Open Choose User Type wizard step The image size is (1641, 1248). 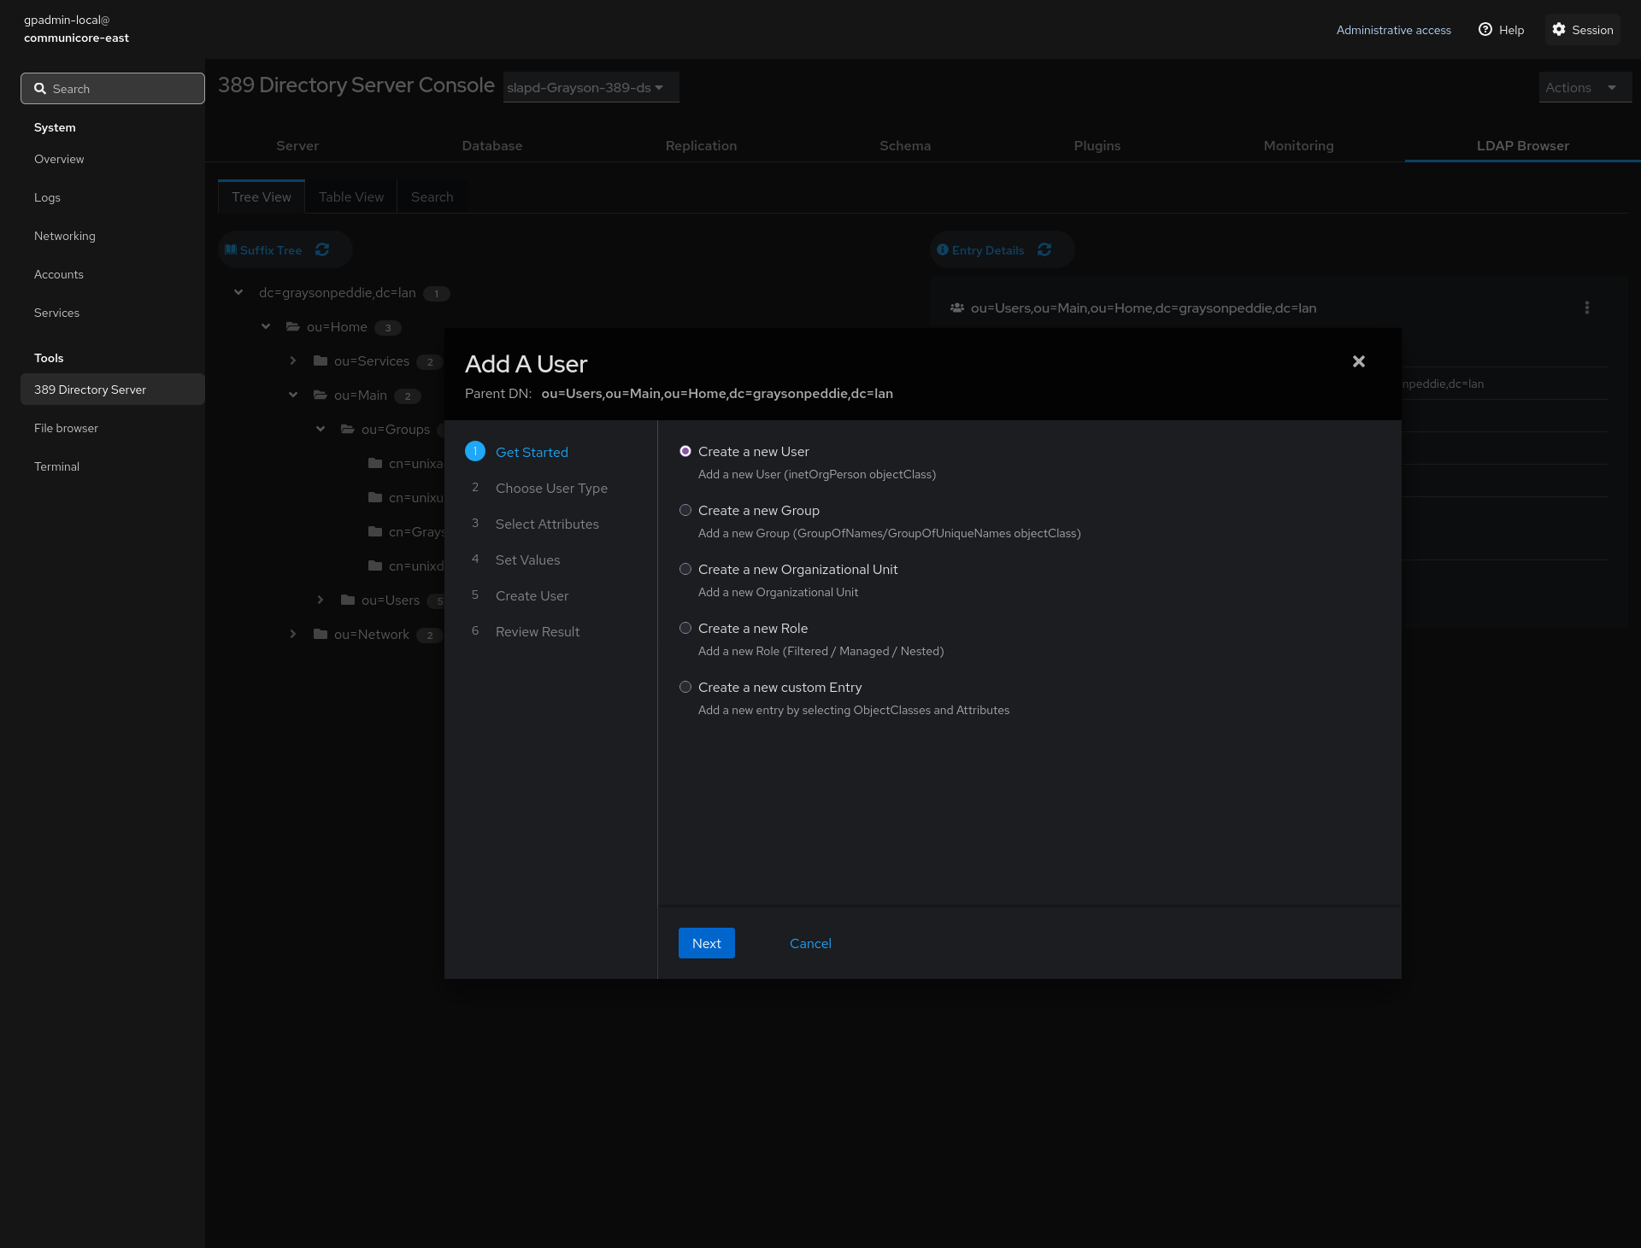(x=551, y=488)
